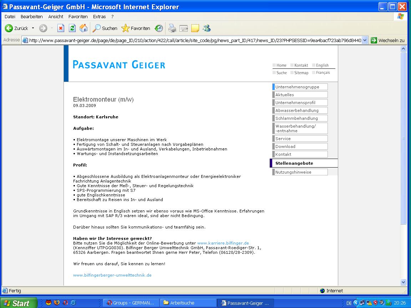Open the Ansicht menu
The width and height of the screenshot is (411, 308).
click(56, 16)
